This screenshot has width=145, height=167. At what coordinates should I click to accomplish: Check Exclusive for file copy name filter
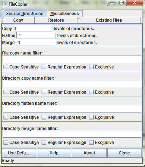tap(92, 67)
